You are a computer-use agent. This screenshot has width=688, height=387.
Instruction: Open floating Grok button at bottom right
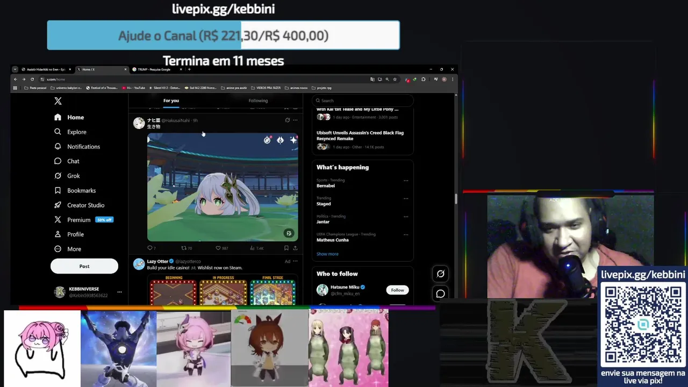pyautogui.click(x=440, y=274)
